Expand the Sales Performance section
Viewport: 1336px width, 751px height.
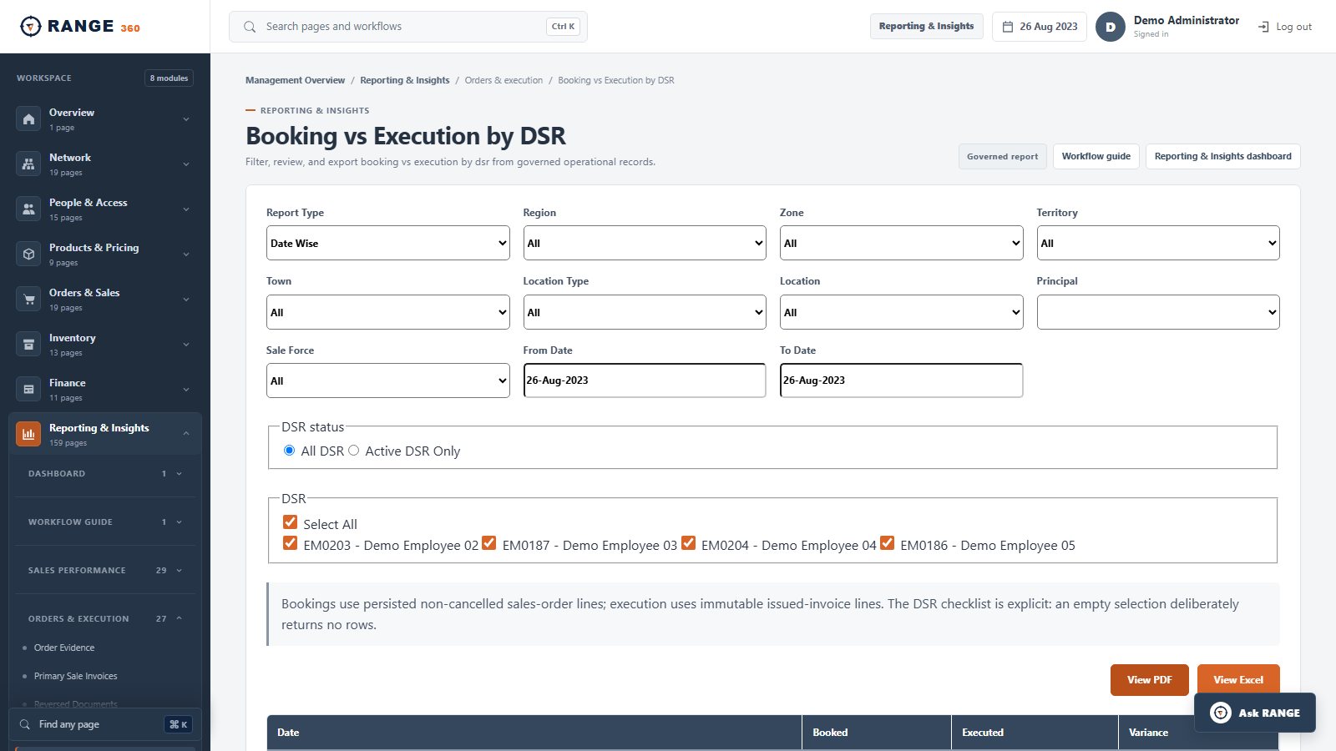pyautogui.click(x=105, y=570)
